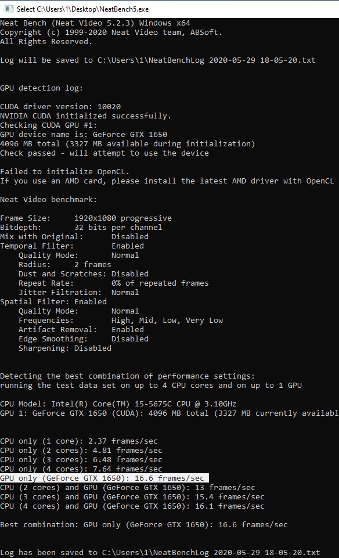The height and width of the screenshot is (558, 339).
Task: Click the 'Jitter Filtration: Normal' line
Action: 78,292
